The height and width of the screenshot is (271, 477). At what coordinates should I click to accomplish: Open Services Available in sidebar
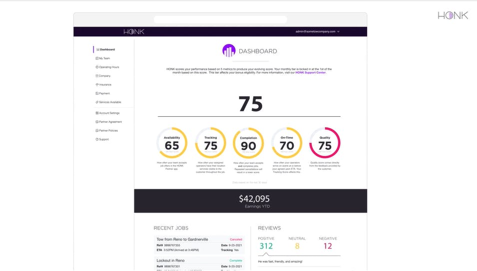click(110, 102)
